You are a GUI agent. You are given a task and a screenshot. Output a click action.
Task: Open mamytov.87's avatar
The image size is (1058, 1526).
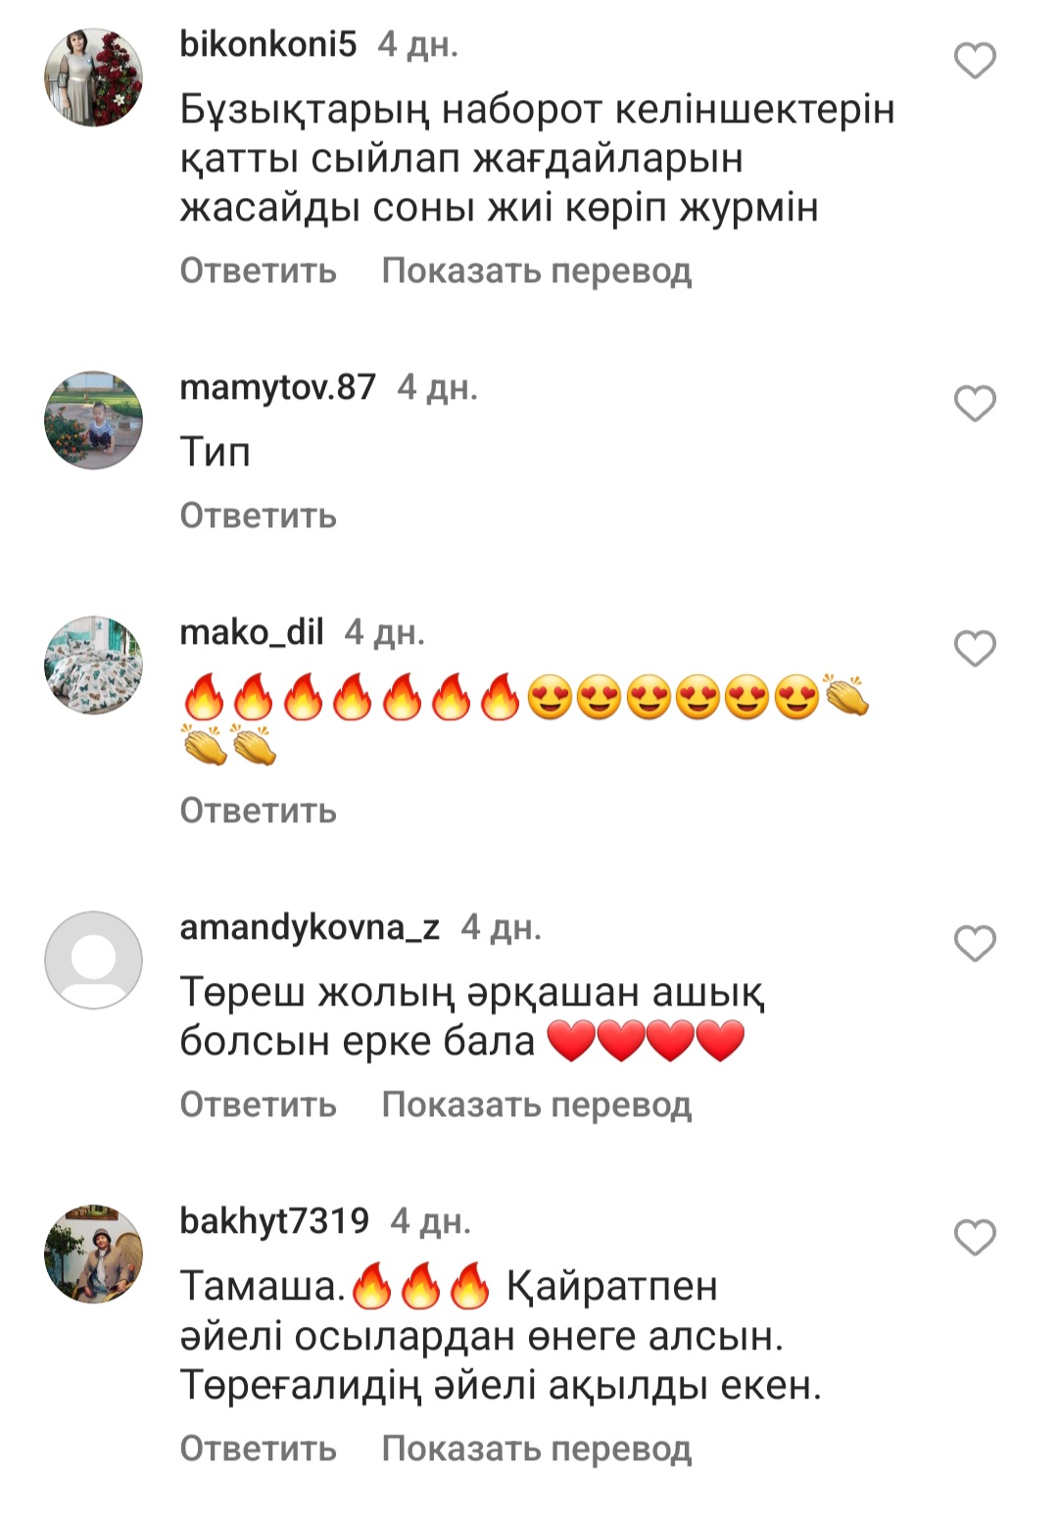coord(94,420)
